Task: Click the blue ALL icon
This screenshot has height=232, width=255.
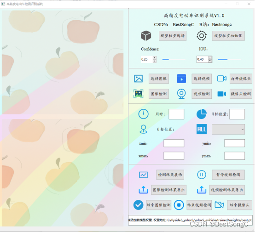Action: tap(202, 129)
